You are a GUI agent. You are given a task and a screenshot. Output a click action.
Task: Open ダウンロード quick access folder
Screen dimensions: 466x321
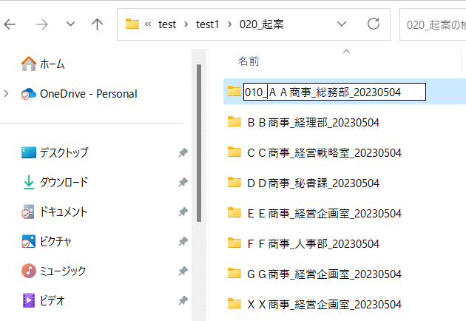pyautogui.click(x=64, y=182)
